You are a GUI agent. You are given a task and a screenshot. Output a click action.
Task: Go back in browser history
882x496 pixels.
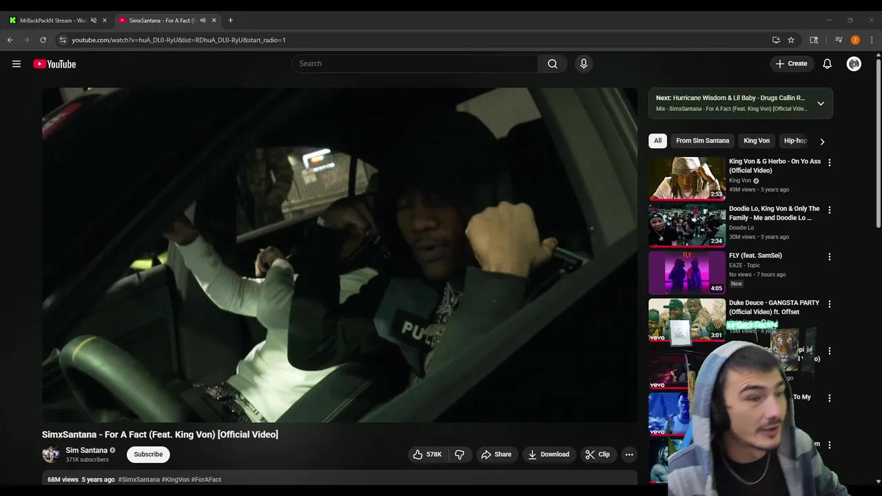(10, 40)
